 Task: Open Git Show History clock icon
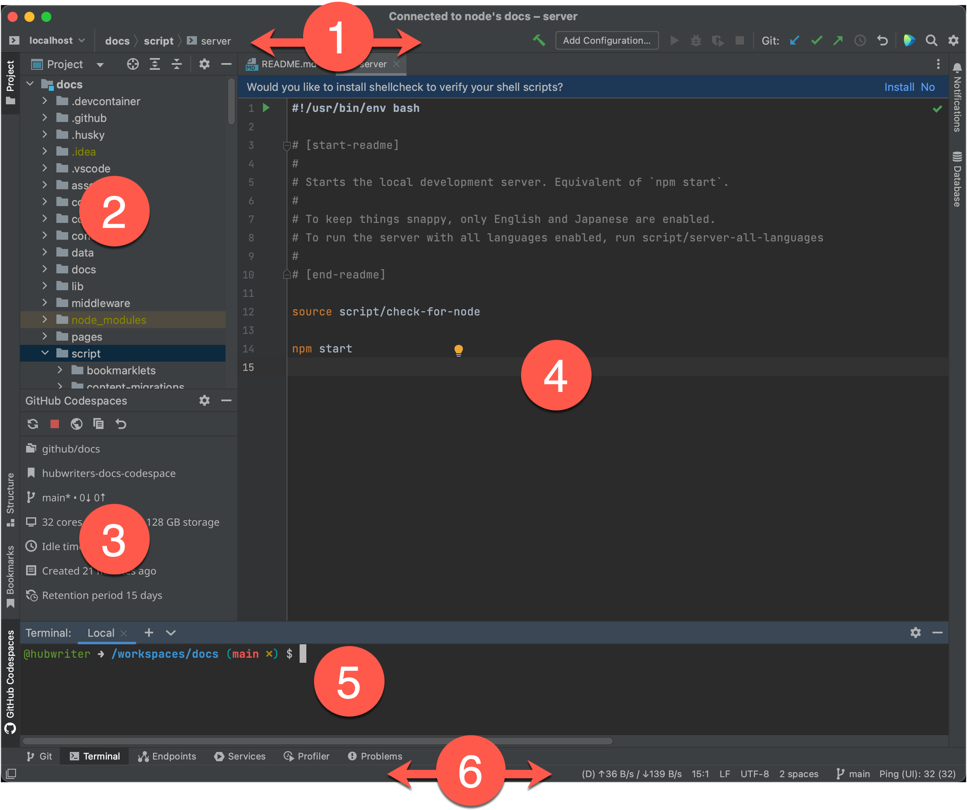[860, 40]
